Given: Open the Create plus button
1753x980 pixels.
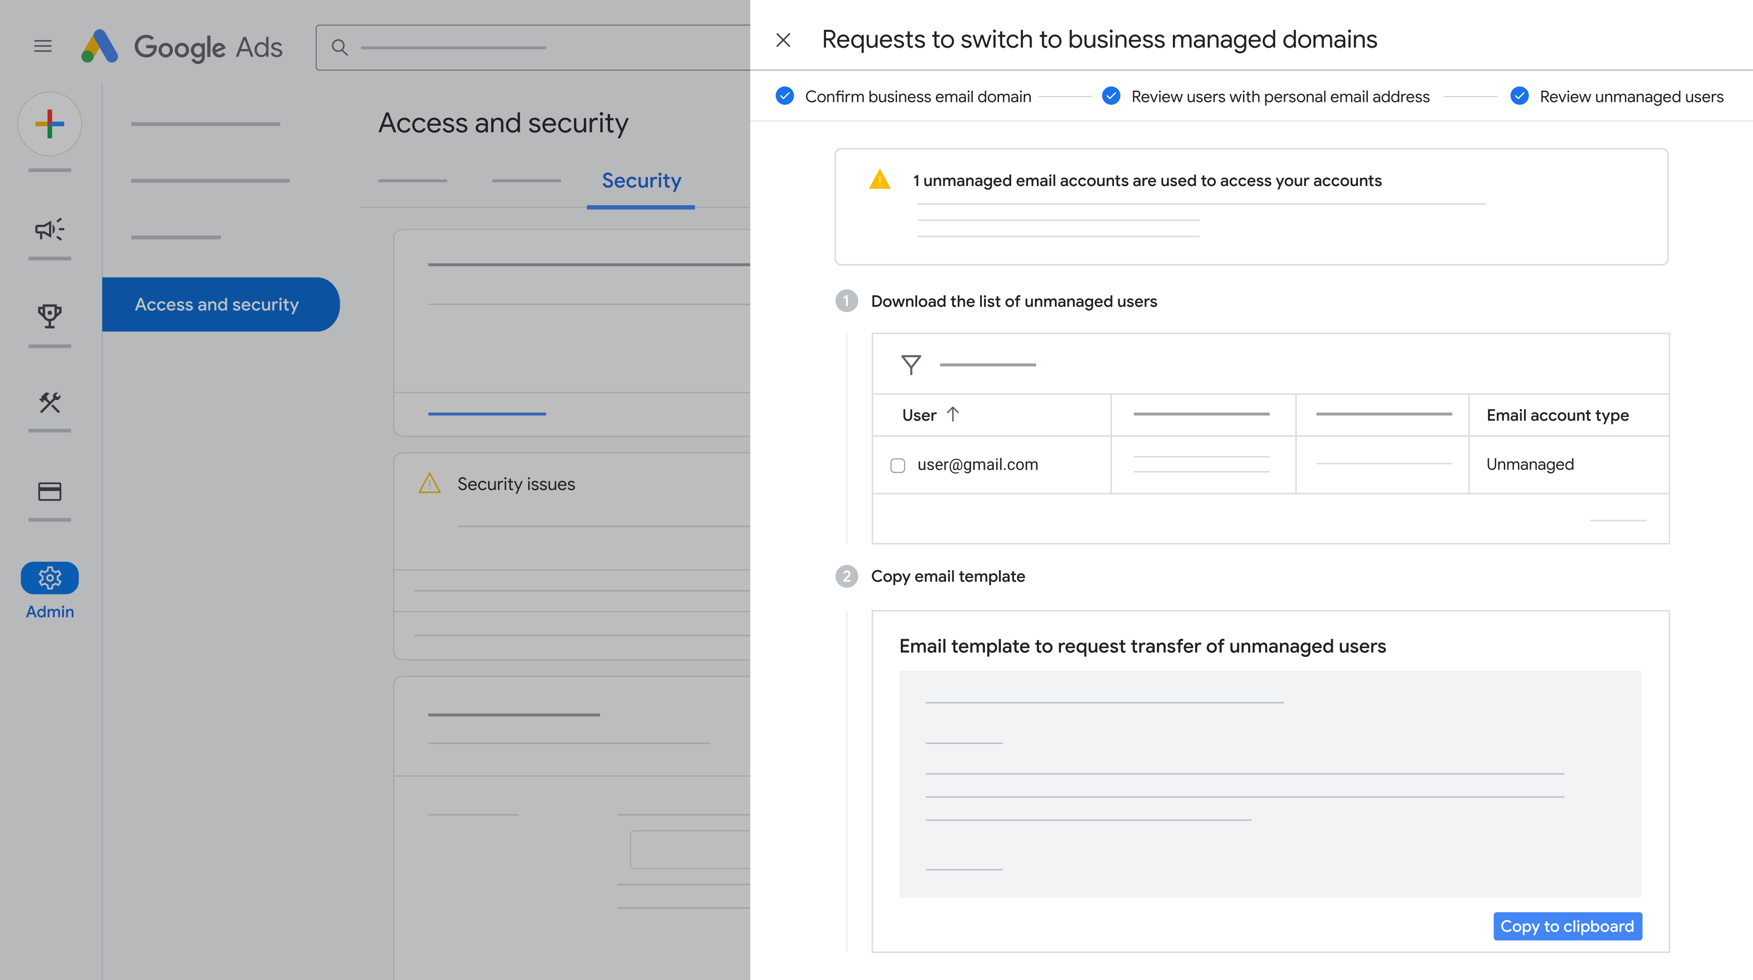Looking at the screenshot, I should (50, 124).
